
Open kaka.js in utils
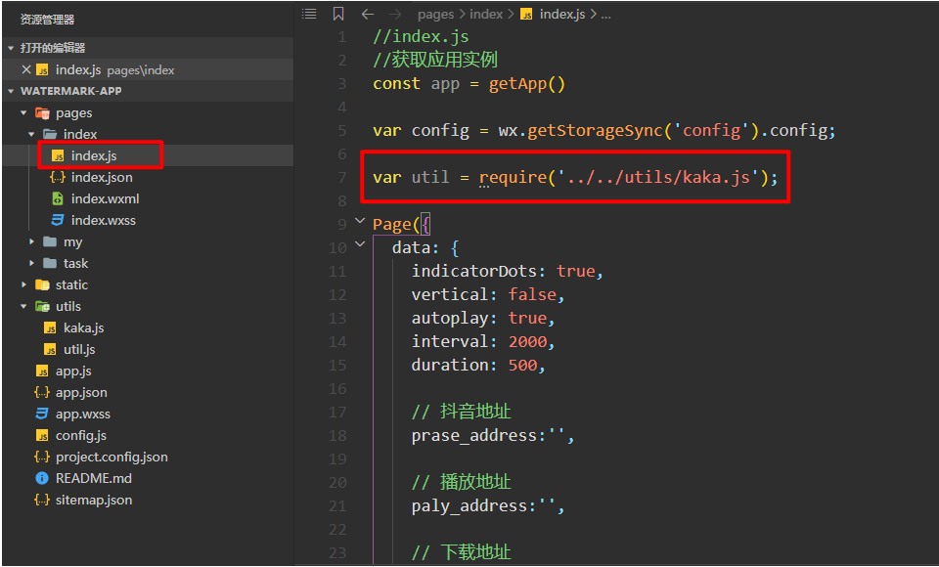pos(84,328)
